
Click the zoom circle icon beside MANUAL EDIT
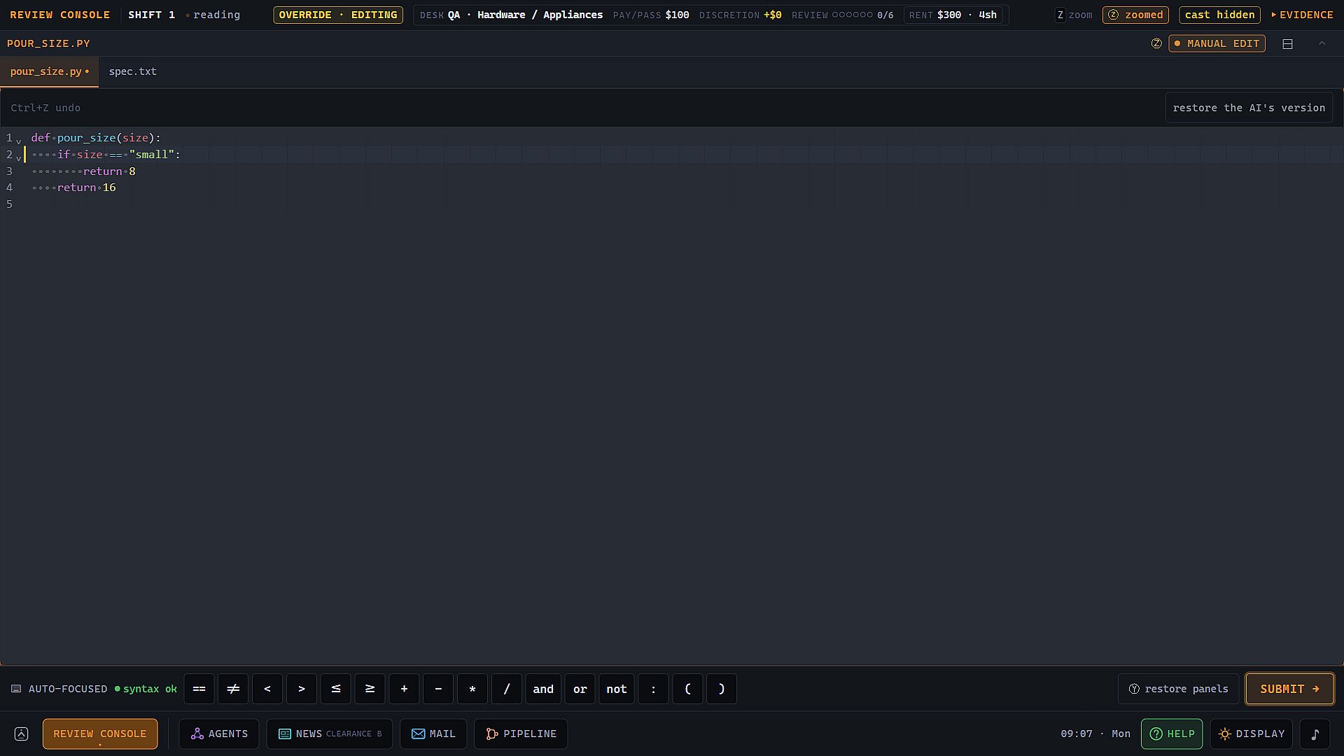pos(1156,43)
